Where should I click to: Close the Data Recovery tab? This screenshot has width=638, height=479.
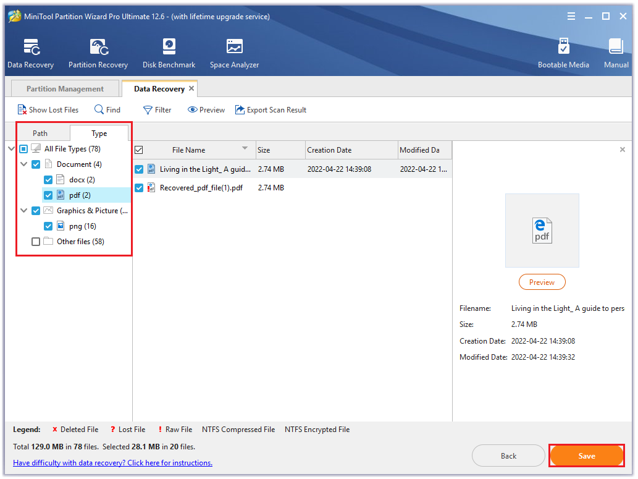(191, 88)
